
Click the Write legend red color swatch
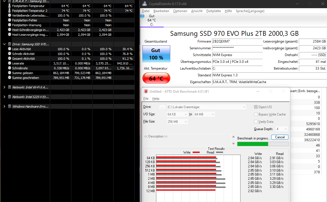pyautogui.click(x=196, y=152)
